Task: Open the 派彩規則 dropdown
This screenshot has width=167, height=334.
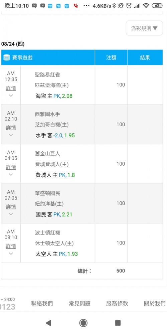Action: 144,28
